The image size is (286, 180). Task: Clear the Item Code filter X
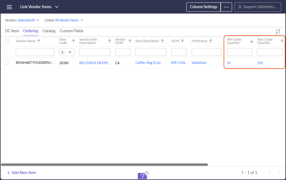70,52
